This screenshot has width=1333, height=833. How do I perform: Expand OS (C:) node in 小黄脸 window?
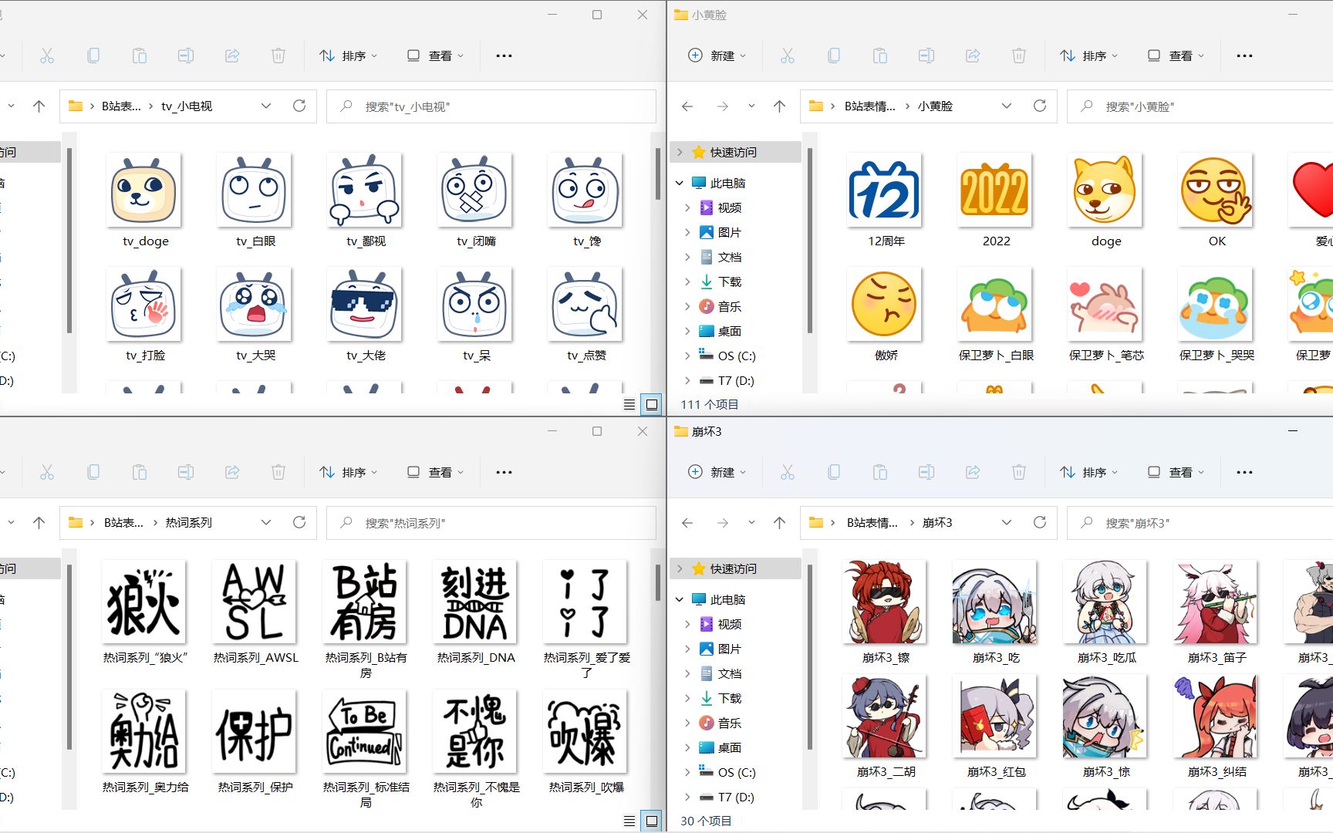click(x=687, y=356)
